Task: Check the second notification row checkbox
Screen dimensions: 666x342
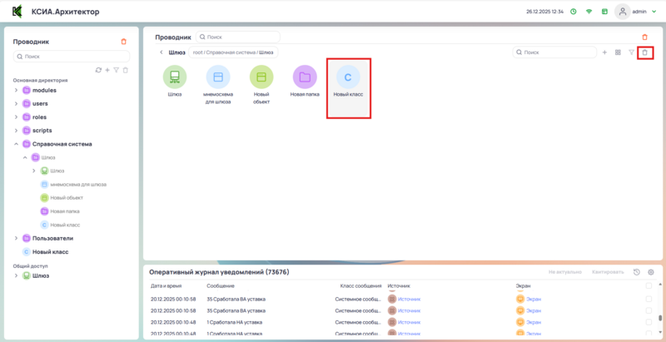Action: (649, 310)
